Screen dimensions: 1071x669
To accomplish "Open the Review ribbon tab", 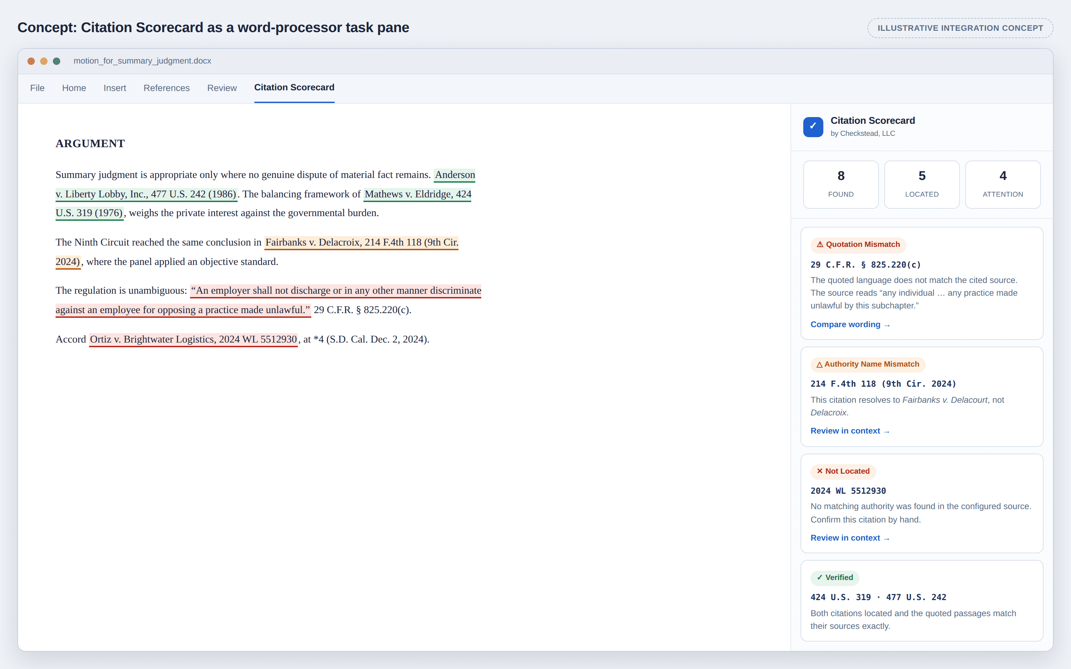I will 222,88.
